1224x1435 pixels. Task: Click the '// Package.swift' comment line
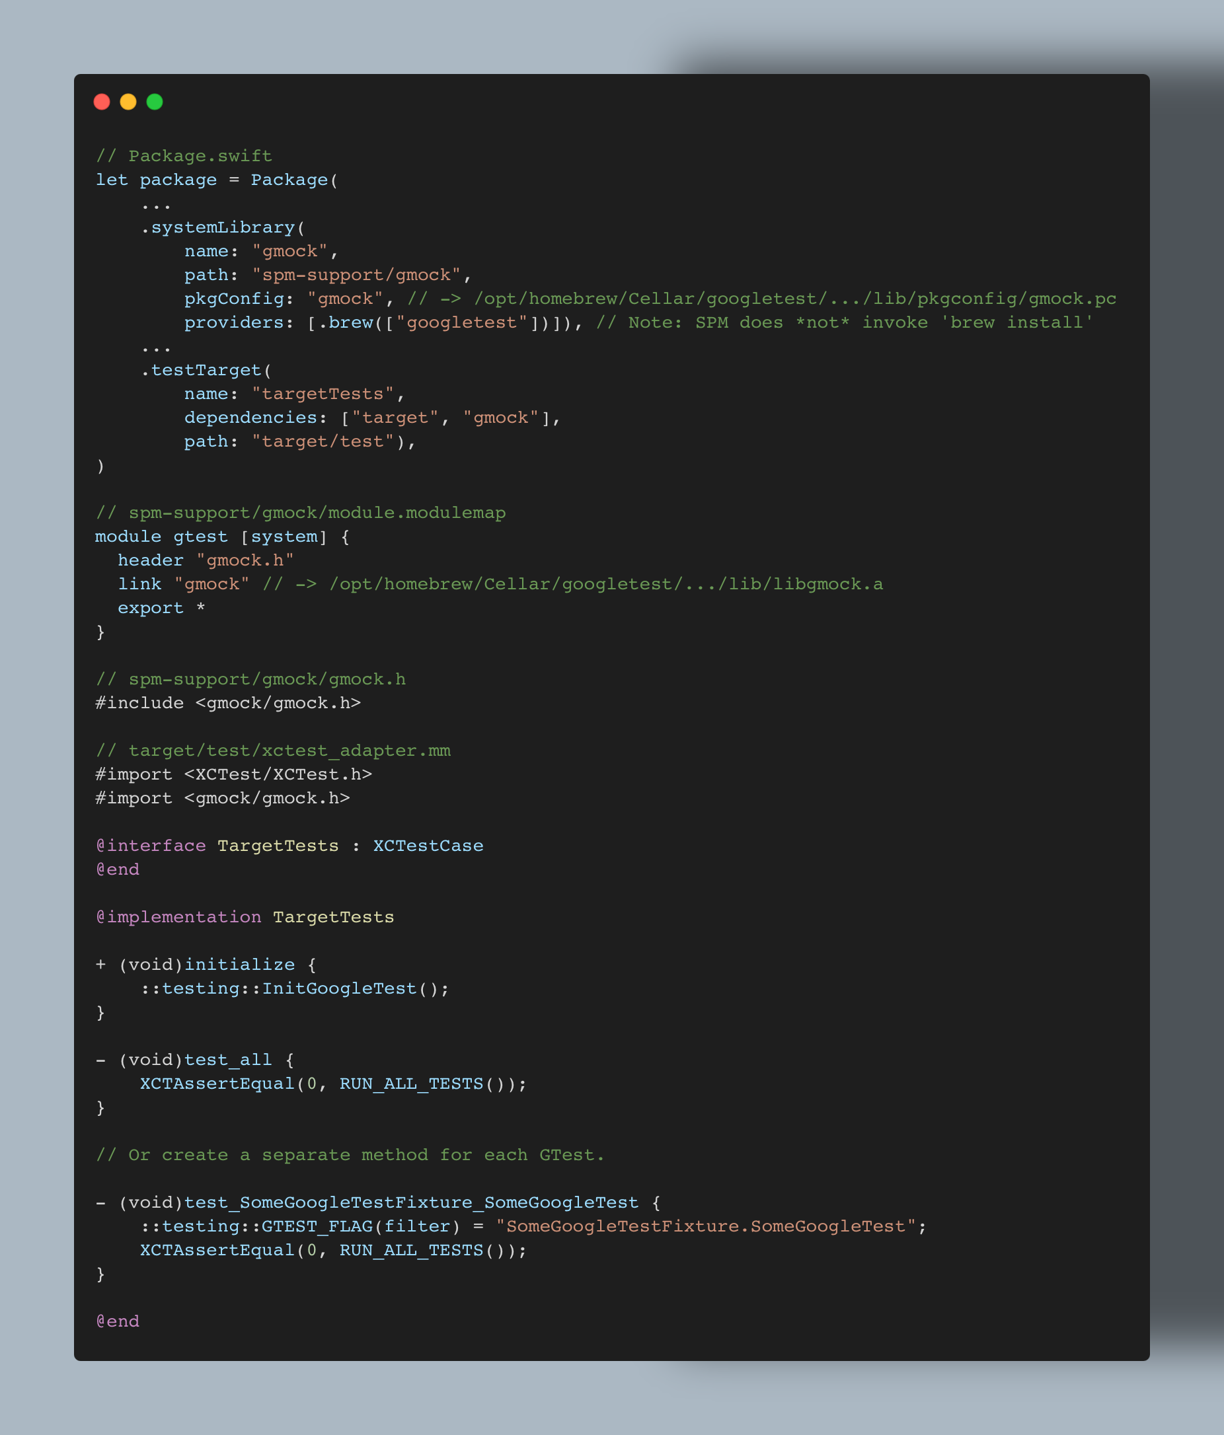[184, 156]
